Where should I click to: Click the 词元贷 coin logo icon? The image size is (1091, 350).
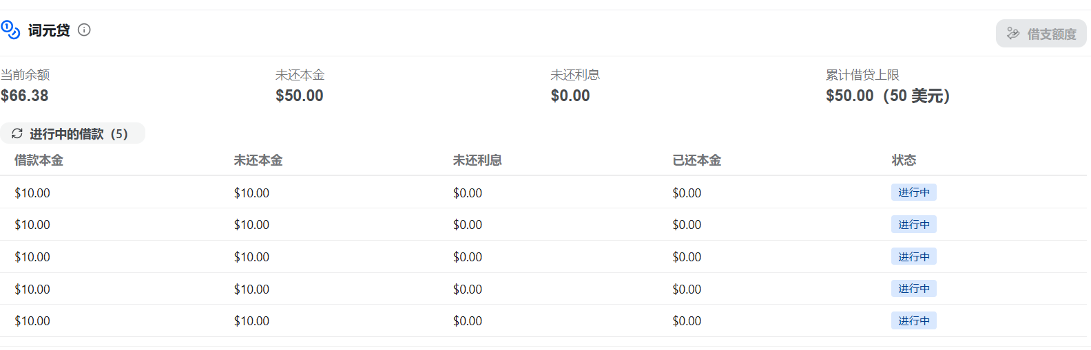click(x=10, y=30)
